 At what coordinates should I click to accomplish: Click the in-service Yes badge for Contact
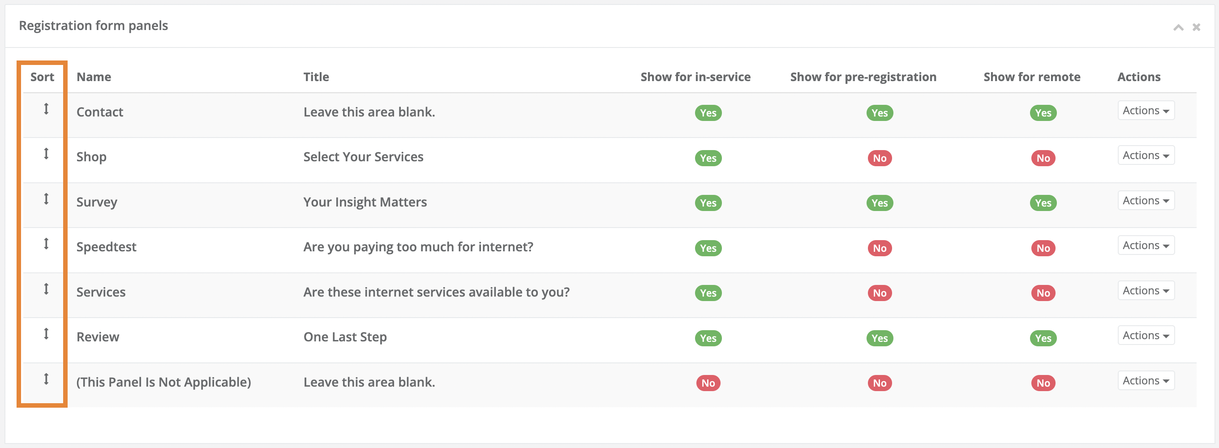point(708,113)
